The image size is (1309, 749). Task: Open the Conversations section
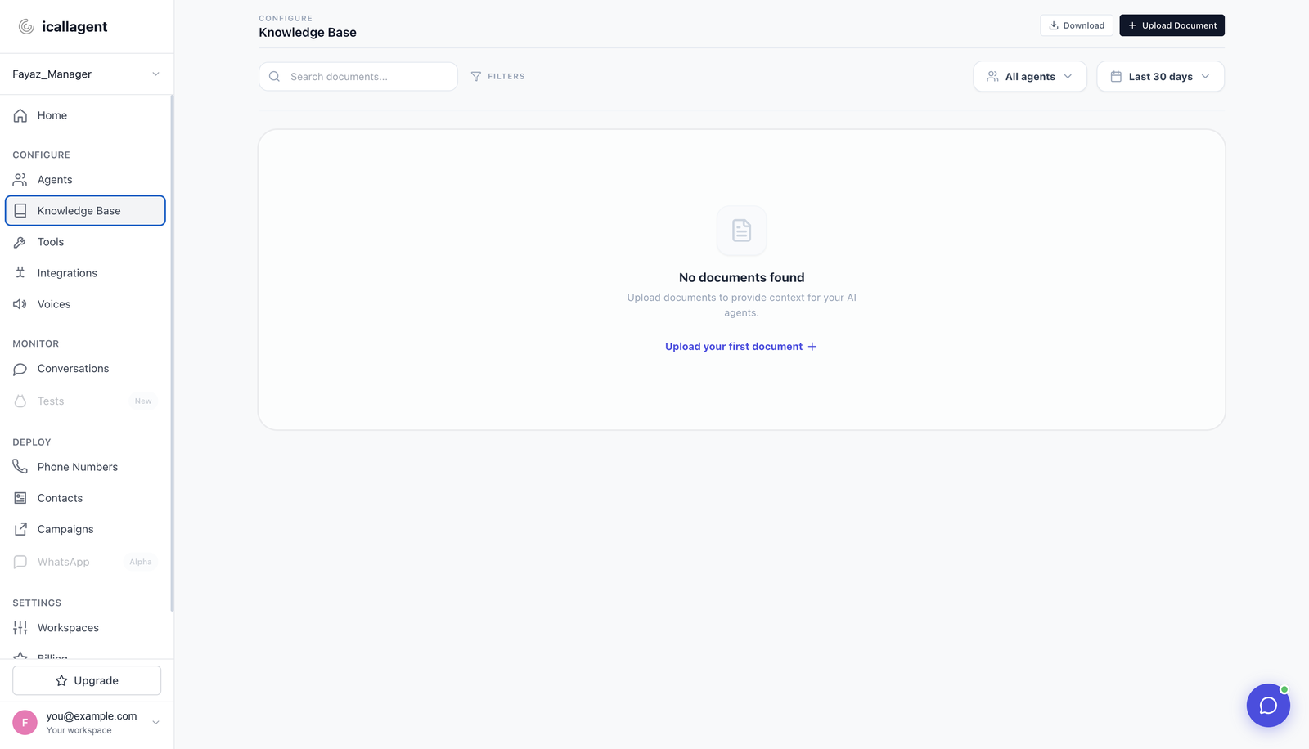click(x=85, y=369)
